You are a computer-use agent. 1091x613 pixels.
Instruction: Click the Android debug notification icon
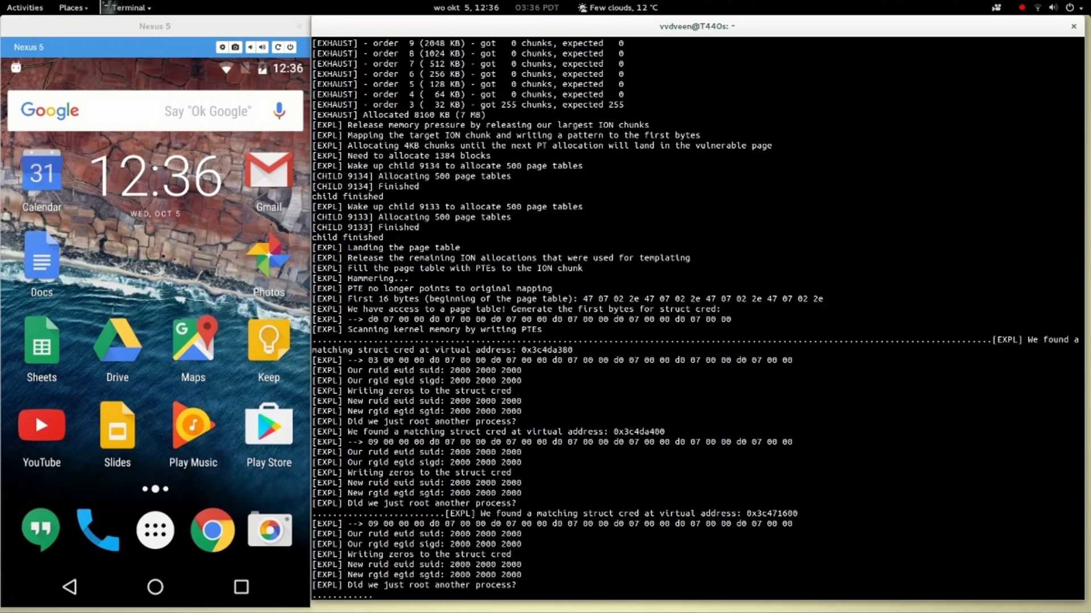click(16, 68)
